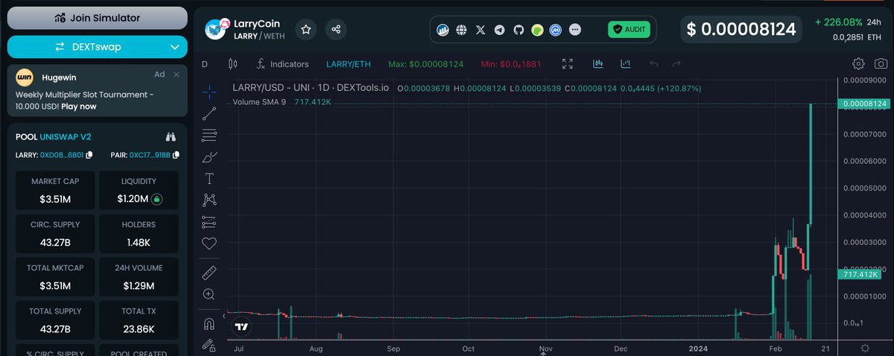This screenshot has height=356, width=894.
Task: Click the Max: $0.00008124 value
Action: [x=426, y=64]
